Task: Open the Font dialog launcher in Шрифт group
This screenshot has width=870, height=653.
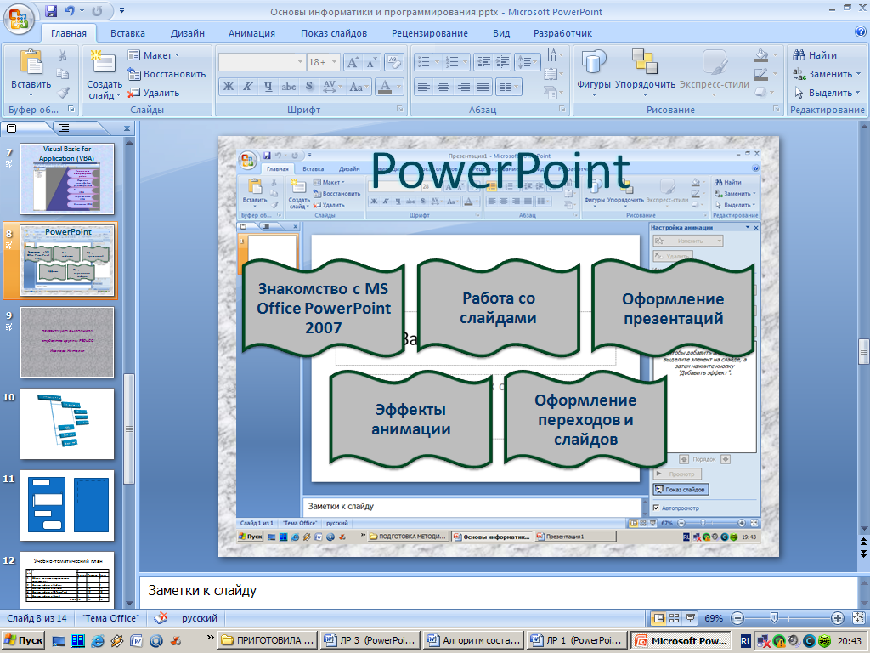Action: click(401, 110)
